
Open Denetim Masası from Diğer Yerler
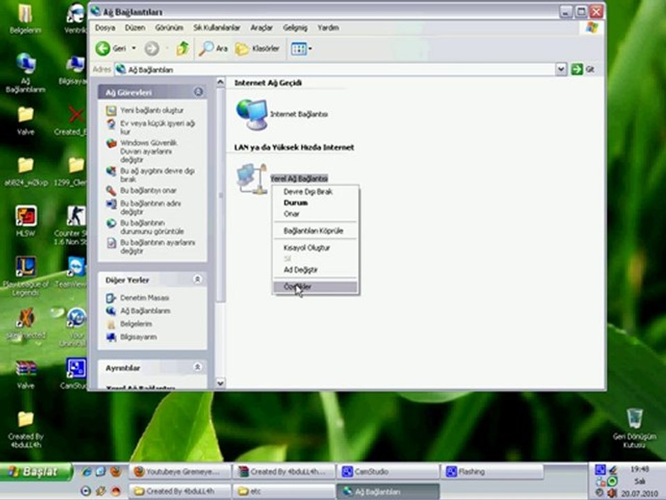[144, 298]
